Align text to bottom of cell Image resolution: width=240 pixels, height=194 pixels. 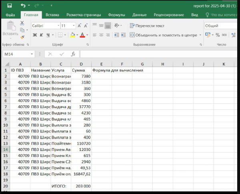pyautogui.click(x=108, y=26)
